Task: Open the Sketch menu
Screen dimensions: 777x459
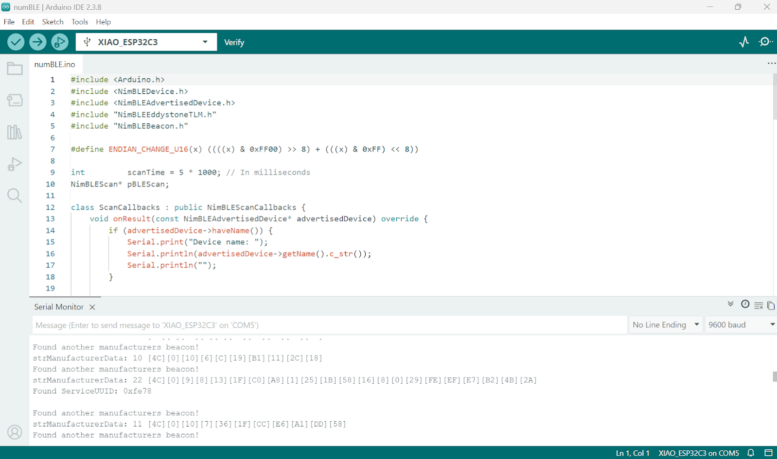Action: [53, 22]
